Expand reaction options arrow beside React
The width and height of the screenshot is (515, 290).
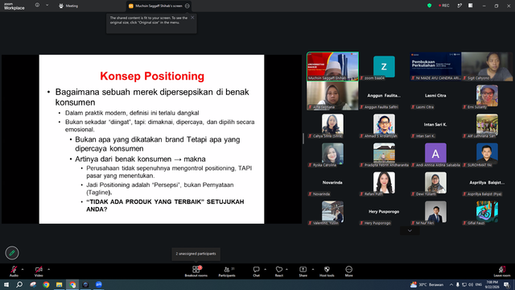click(x=286, y=269)
